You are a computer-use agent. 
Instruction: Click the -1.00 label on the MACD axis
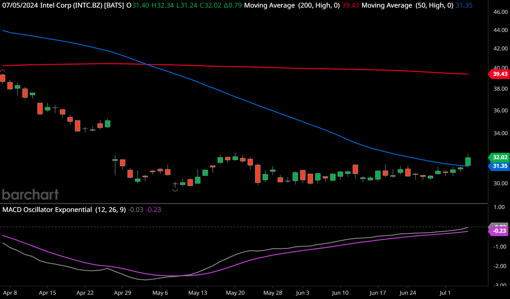pos(499,247)
